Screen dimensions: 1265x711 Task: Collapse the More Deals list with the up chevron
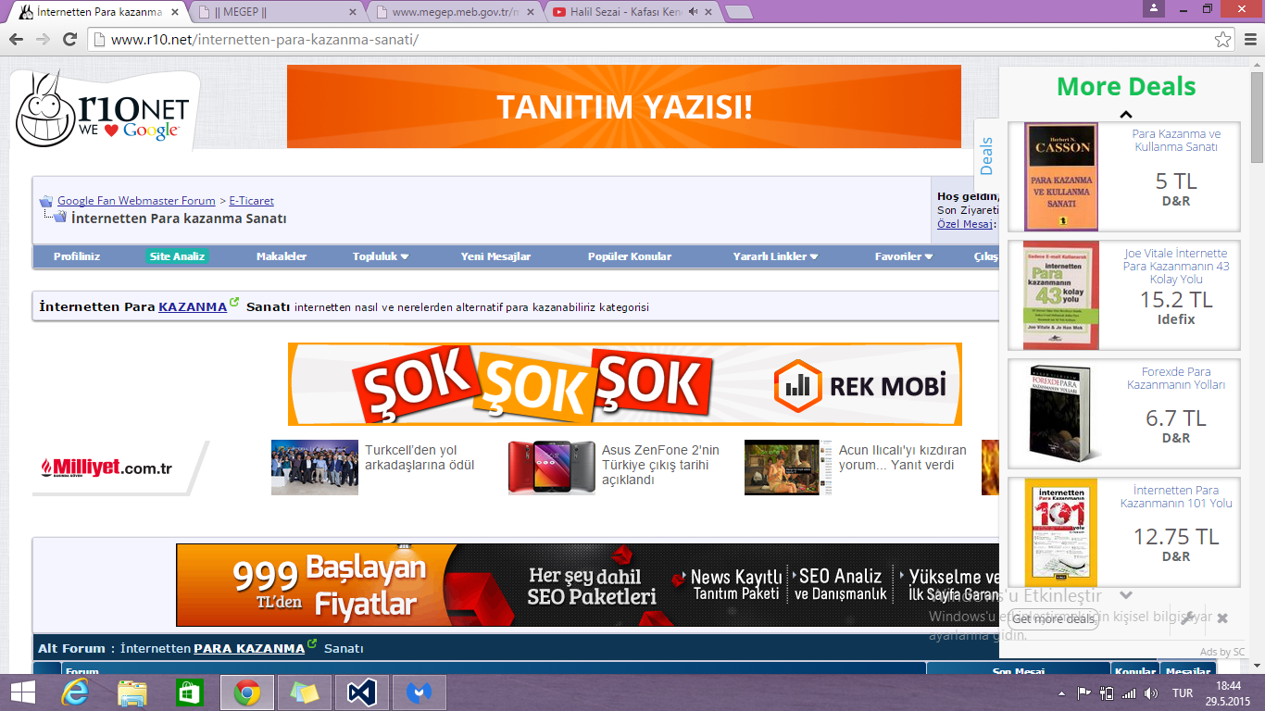[x=1126, y=115]
